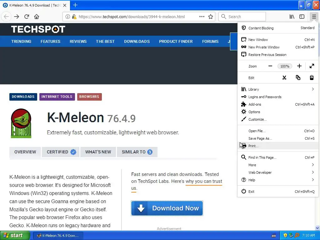Open PRODUCT FINDER link

coord(176,42)
